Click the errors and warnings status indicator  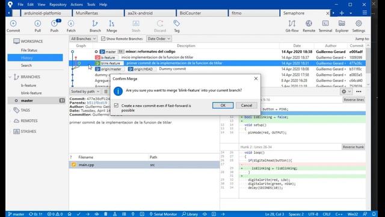(x=55, y=214)
